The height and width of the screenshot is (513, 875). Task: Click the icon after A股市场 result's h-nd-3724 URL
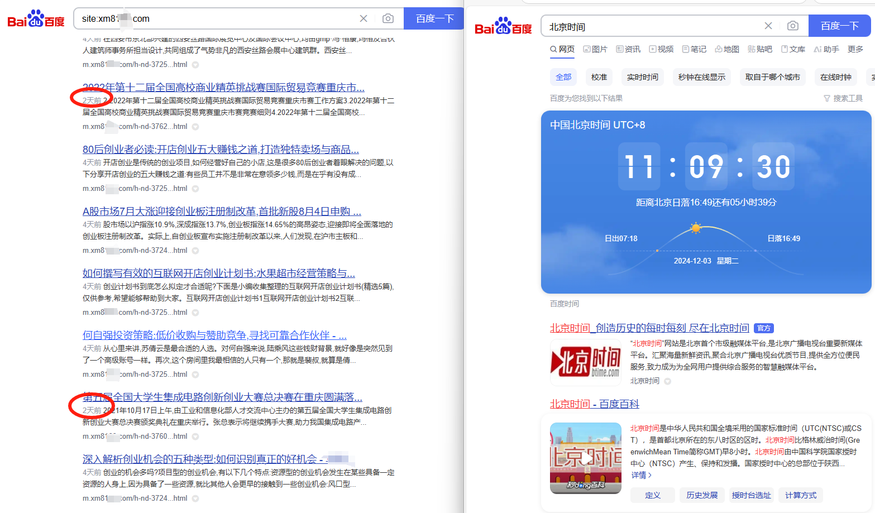tap(195, 251)
